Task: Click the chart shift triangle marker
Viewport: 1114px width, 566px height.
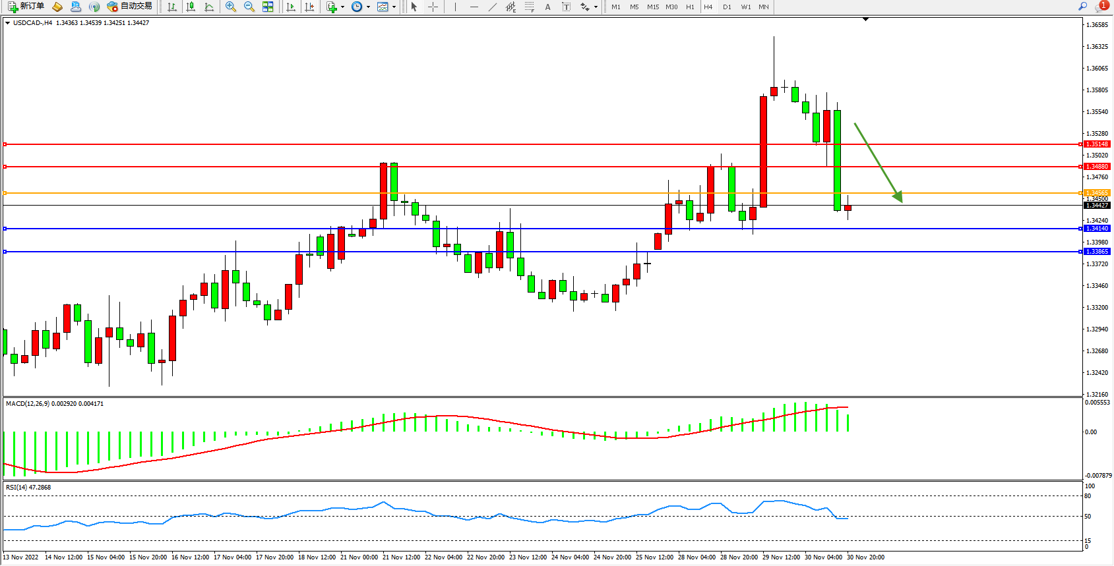Action: click(865, 20)
